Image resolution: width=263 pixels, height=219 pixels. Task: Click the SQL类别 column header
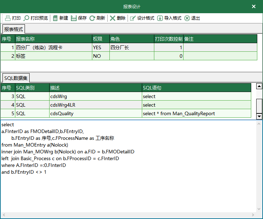(x=32, y=88)
